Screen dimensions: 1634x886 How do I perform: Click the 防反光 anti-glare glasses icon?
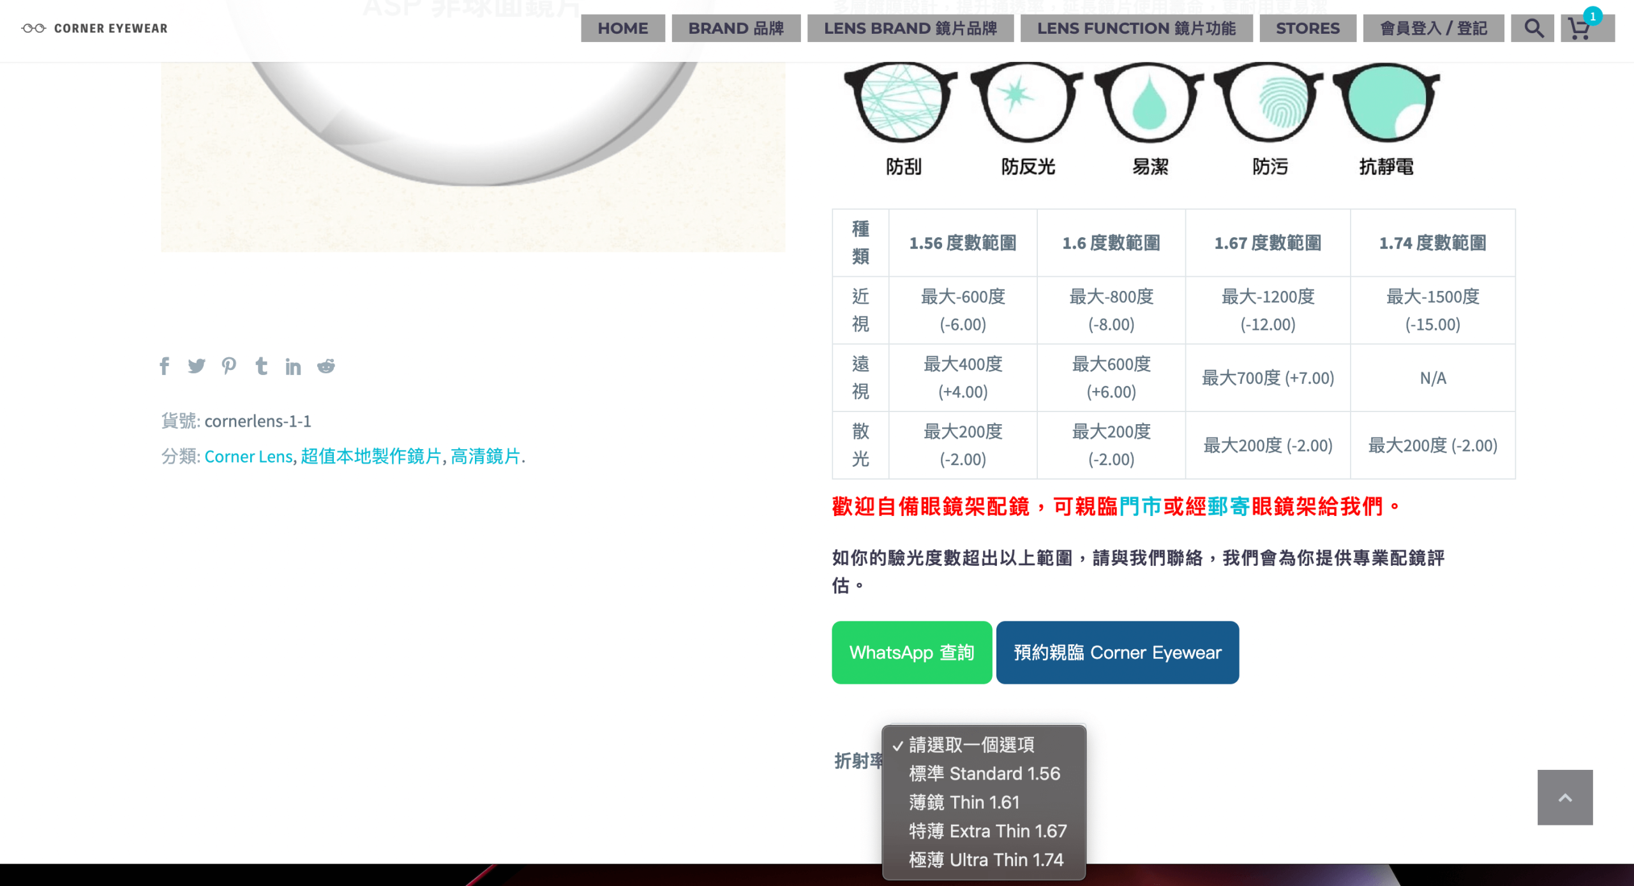tap(1026, 102)
